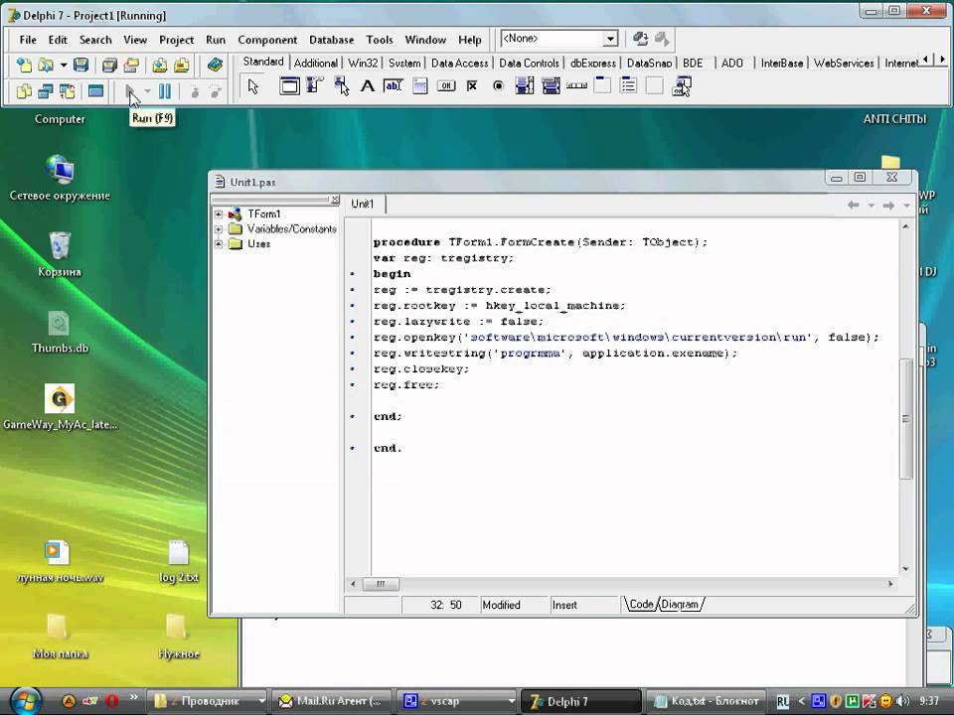The image size is (954, 715).
Task: Click the Save All toolbar icon
Action: pos(109,64)
